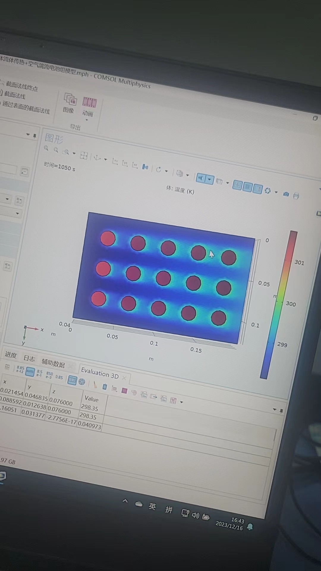Switch to the YZ plane view
The height and width of the screenshot is (571, 321).
(125, 163)
